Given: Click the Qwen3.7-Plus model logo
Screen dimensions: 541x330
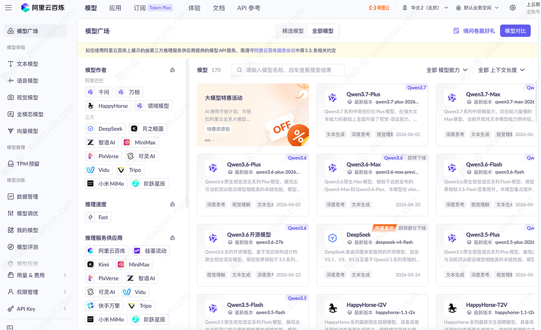Looking at the screenshot, I should (332, 98).
